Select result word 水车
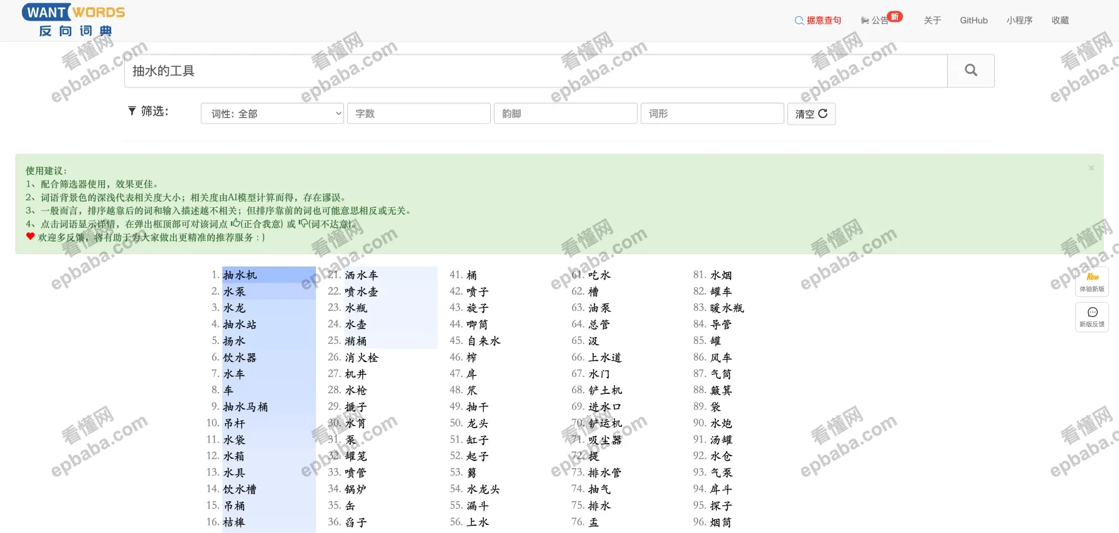 (235, 374)
